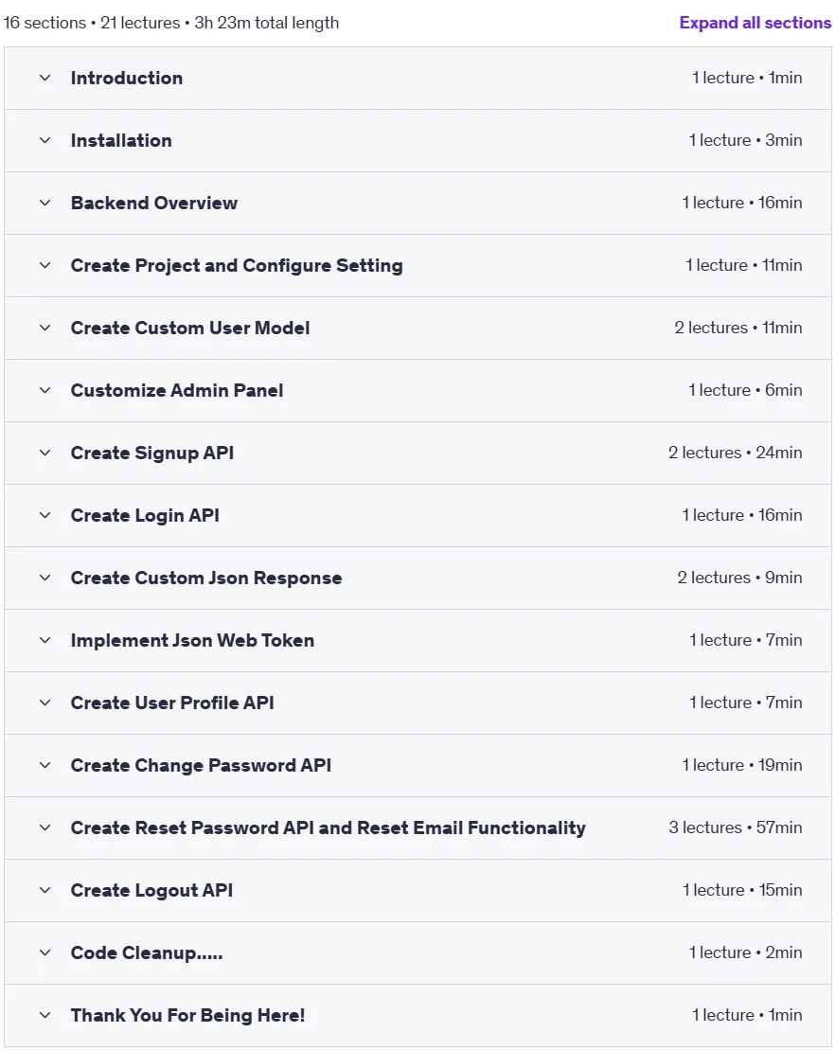This screenshot has width=835, height=1050.
Task: Click chevron for Thank You For Being Here
Action: (x=44, y=1015)
